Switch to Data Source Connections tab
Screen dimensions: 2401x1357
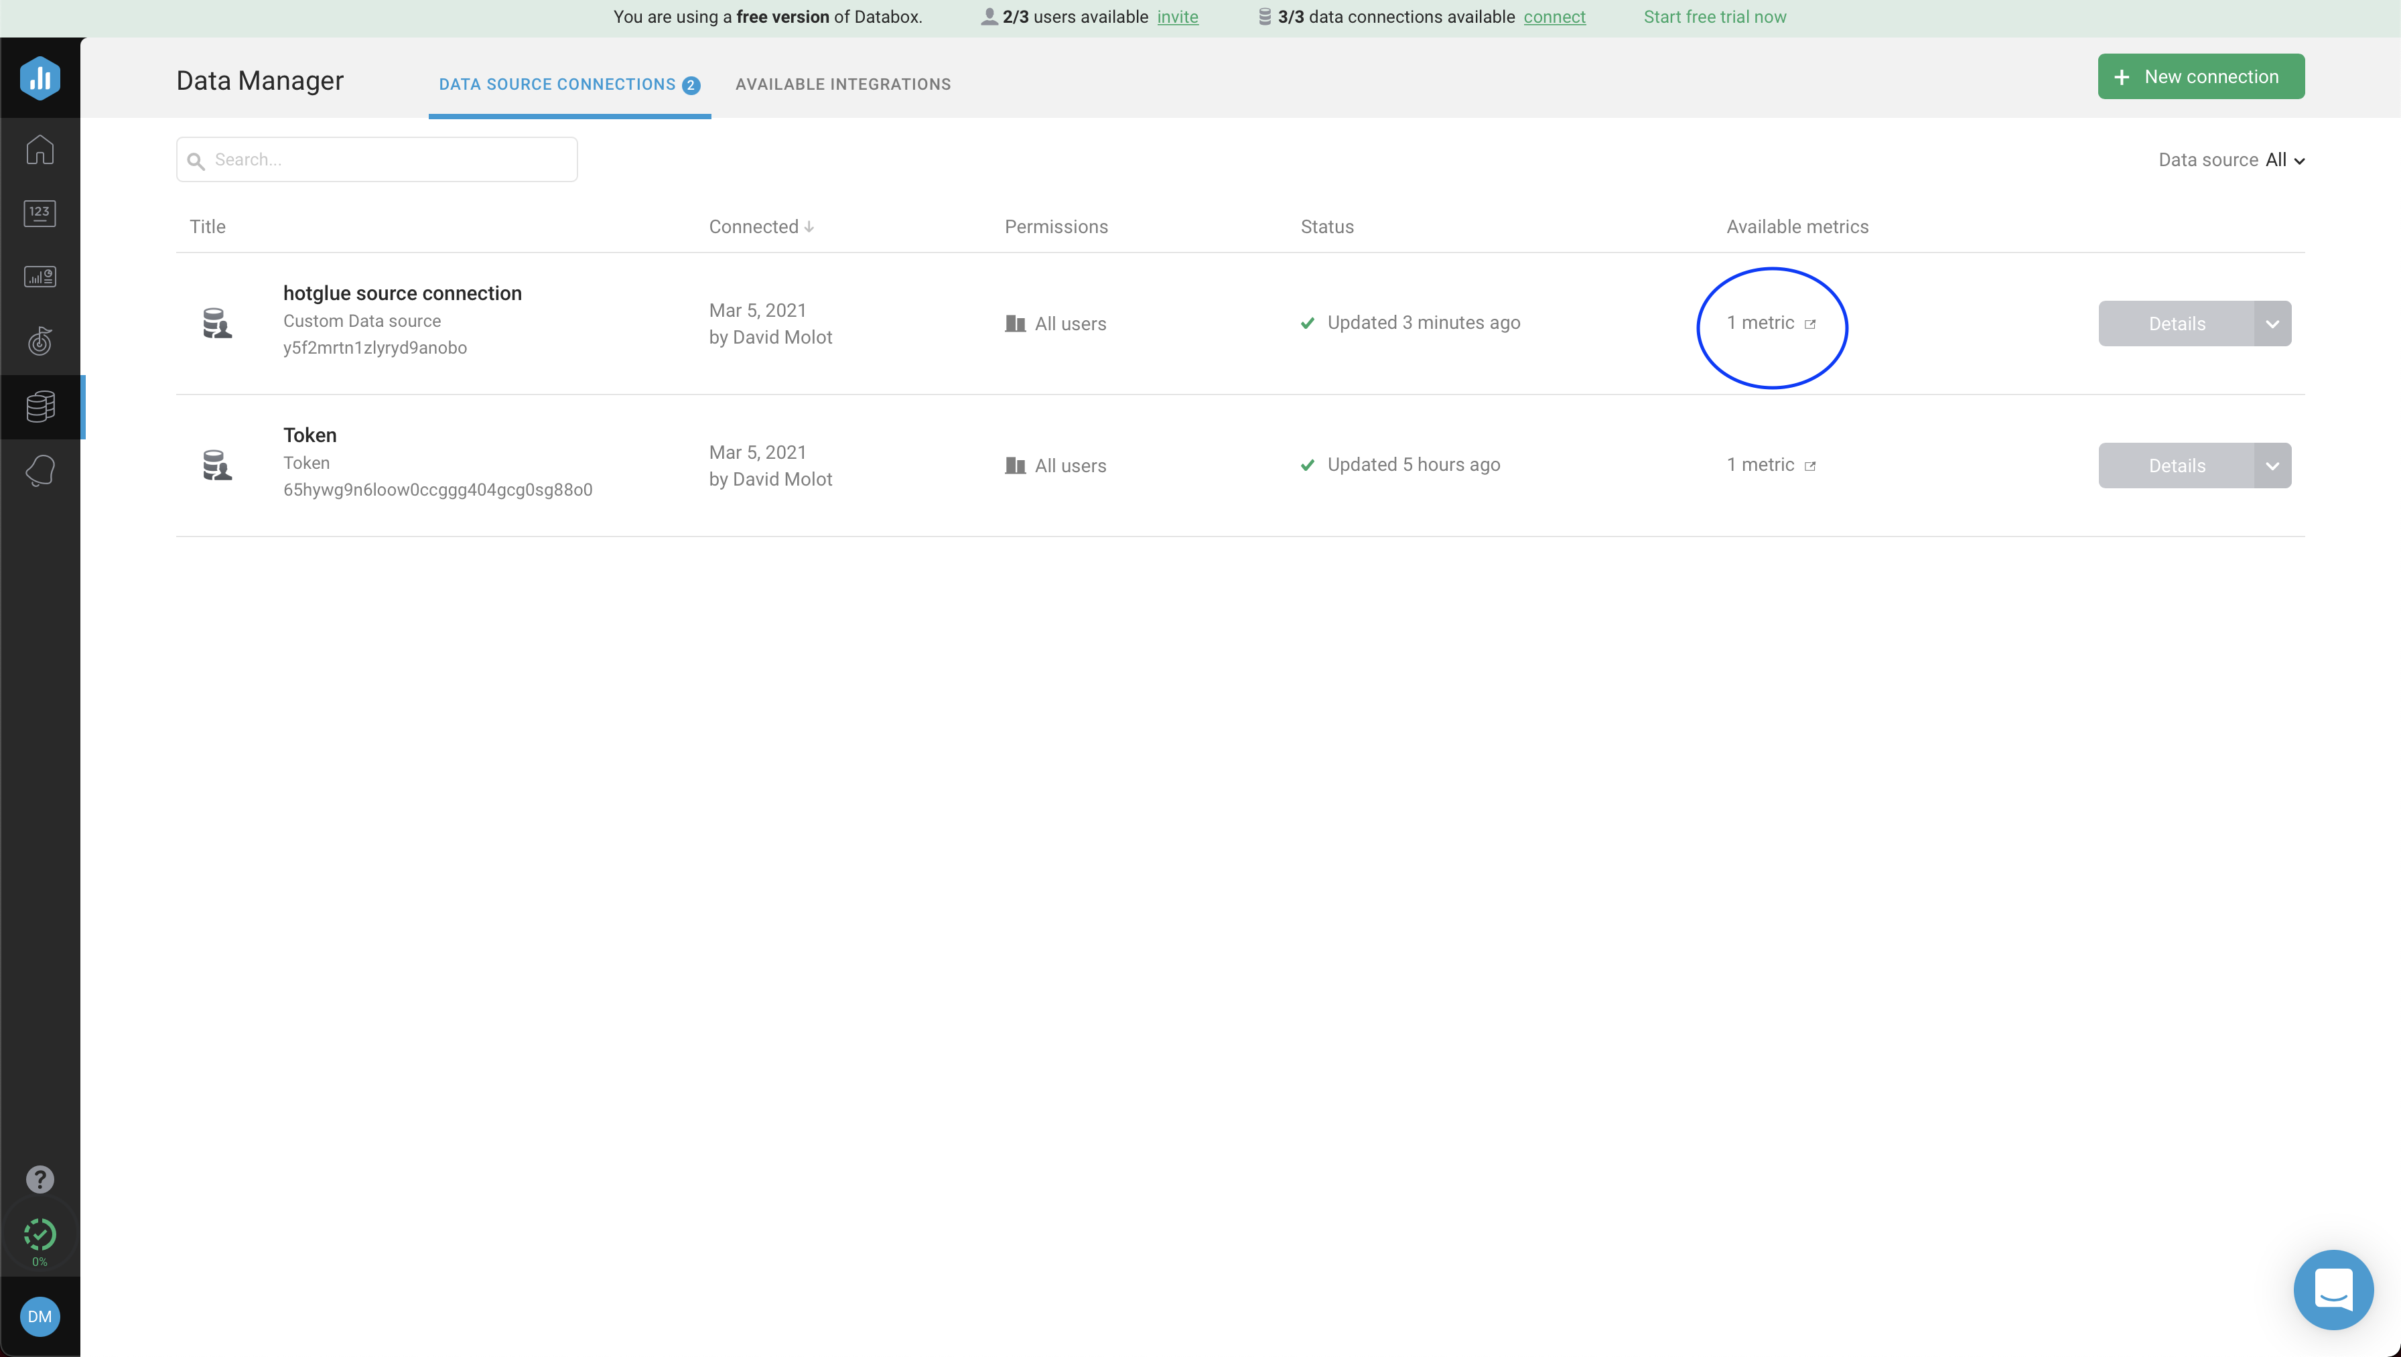click(x=569, y=84)
